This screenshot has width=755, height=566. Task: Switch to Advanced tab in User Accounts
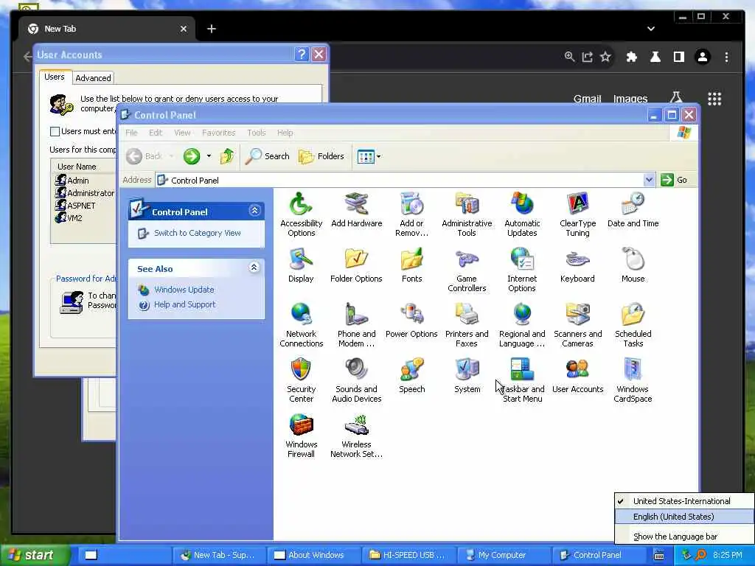[93, 78]
